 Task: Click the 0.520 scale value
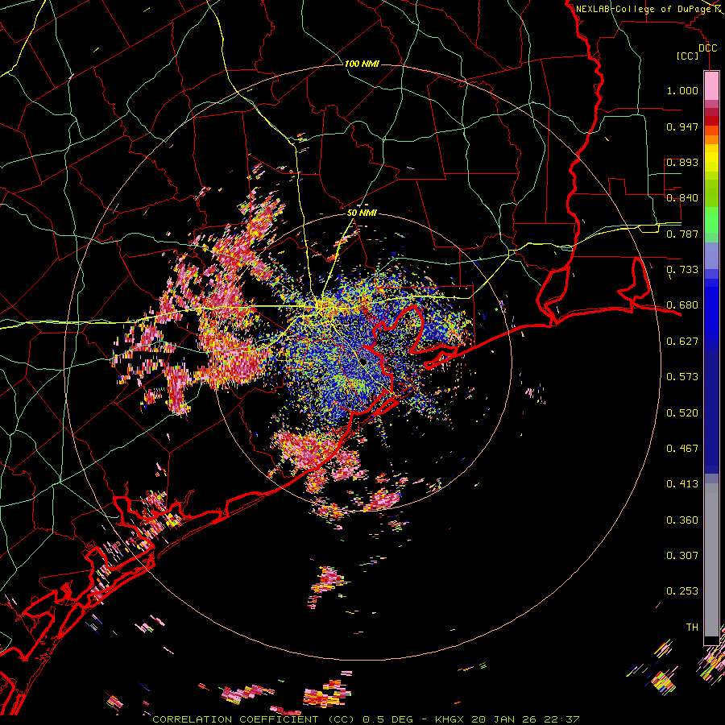[682, 413]
